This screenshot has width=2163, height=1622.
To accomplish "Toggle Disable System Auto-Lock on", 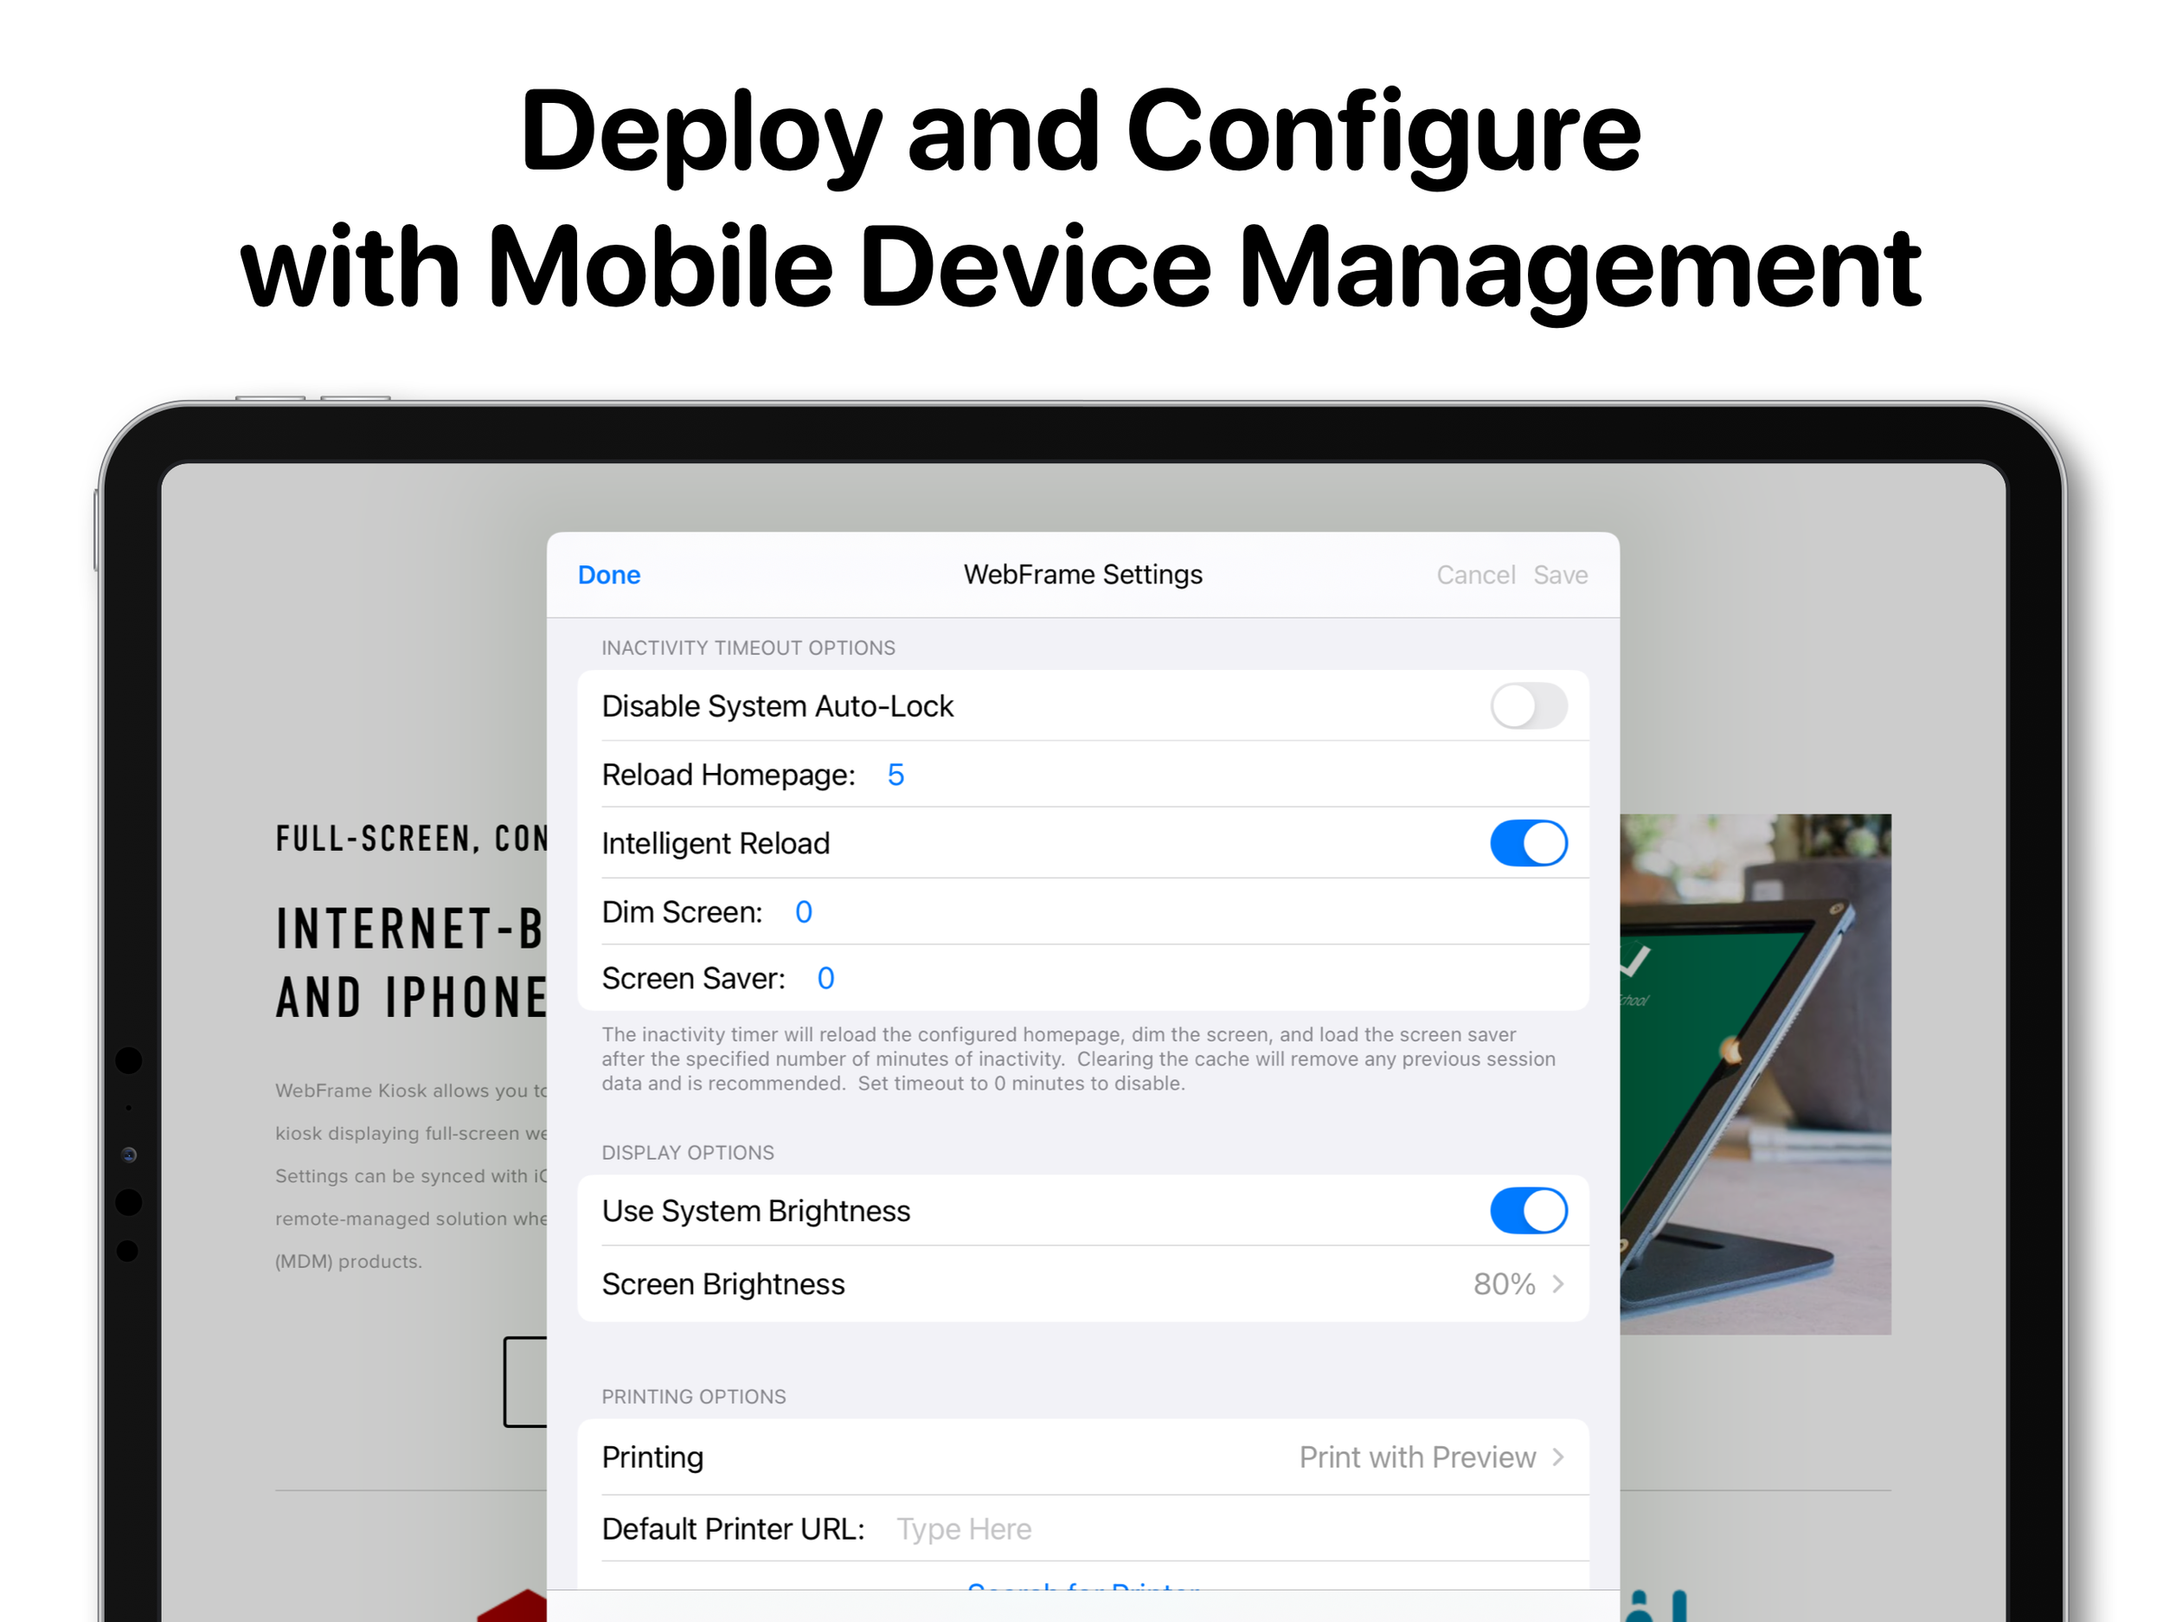I will [1529, 705].
